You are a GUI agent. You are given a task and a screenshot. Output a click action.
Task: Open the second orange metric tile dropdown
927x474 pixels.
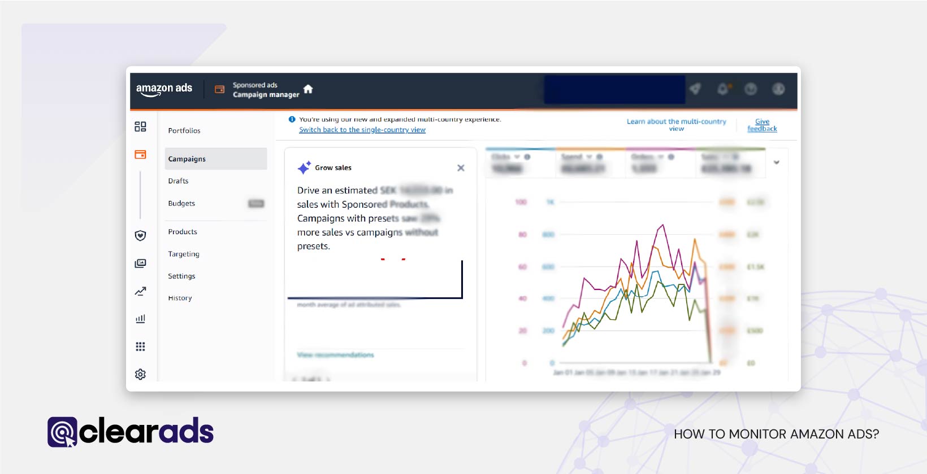tap(589, 157)
